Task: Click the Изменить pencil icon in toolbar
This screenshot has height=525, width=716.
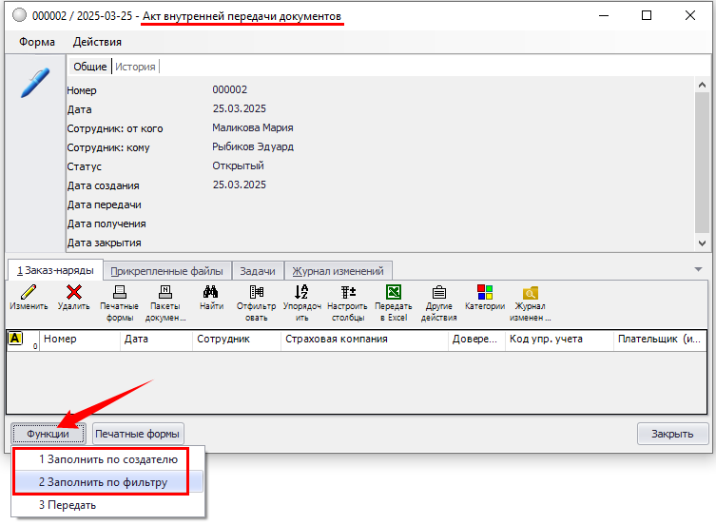Action: (29, 293)
